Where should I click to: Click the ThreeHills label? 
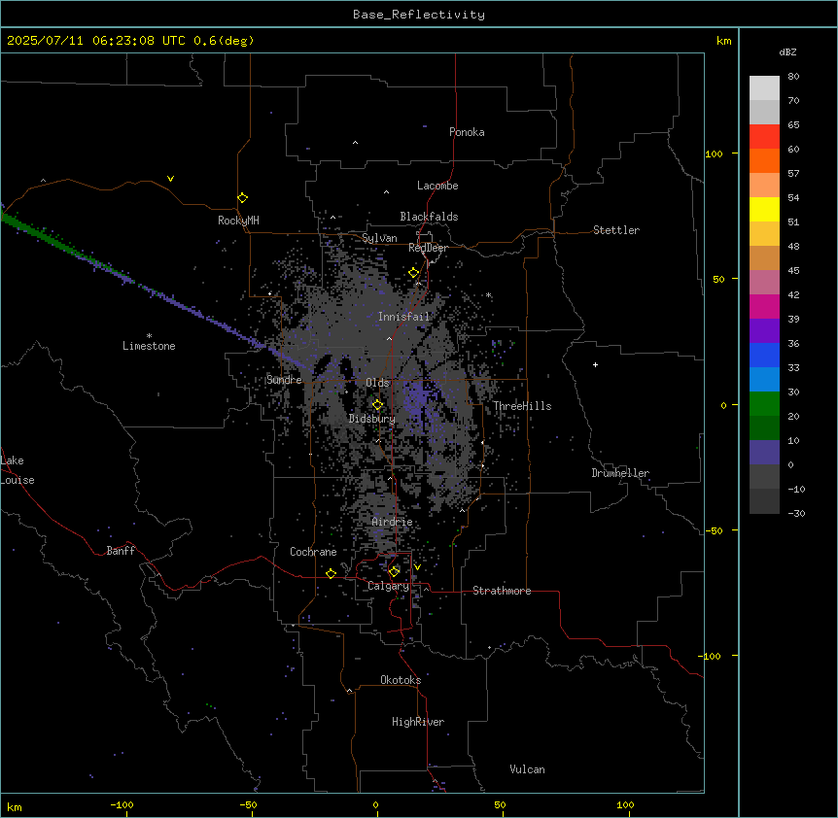tap(522, 406)
